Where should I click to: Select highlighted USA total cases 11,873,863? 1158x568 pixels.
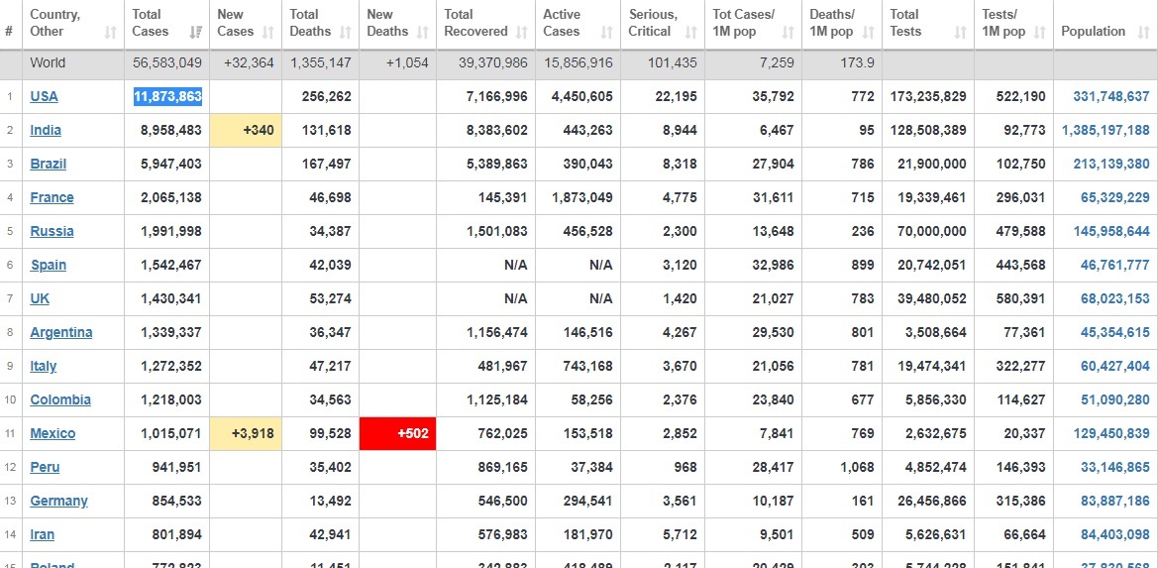pyautogui.click(x=167, y=97)
